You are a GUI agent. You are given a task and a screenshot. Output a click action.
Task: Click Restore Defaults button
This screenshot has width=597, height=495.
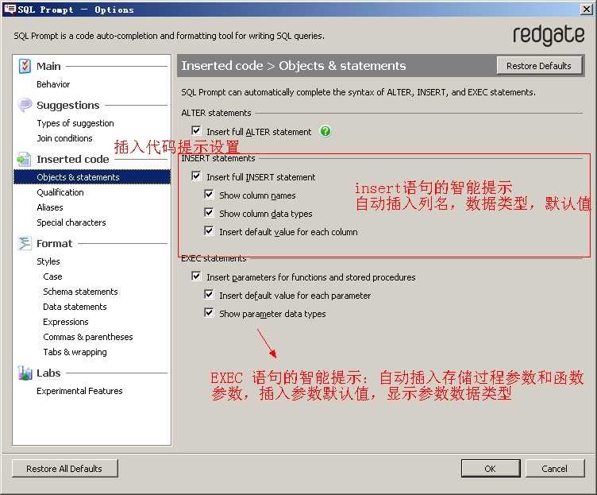click(539, 65)
